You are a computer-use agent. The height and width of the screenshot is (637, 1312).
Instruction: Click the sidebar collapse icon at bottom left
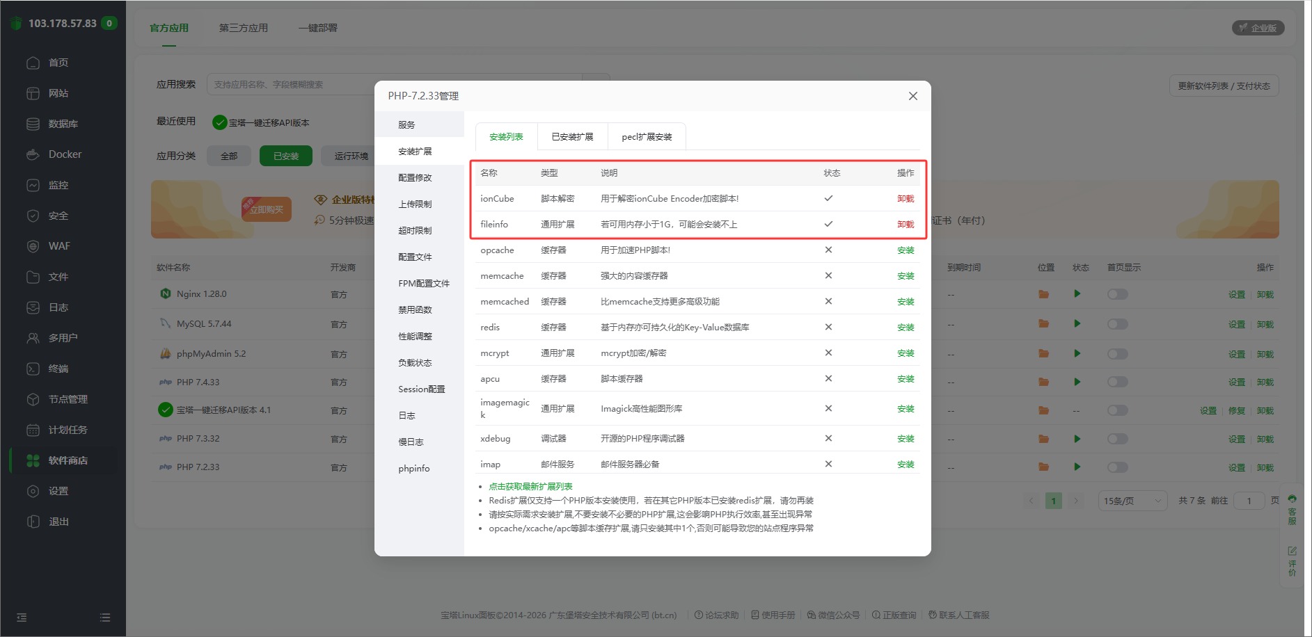coord(22,618)
